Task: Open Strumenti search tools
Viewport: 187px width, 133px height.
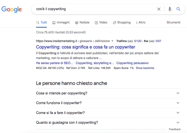Action: coord(173,22)
